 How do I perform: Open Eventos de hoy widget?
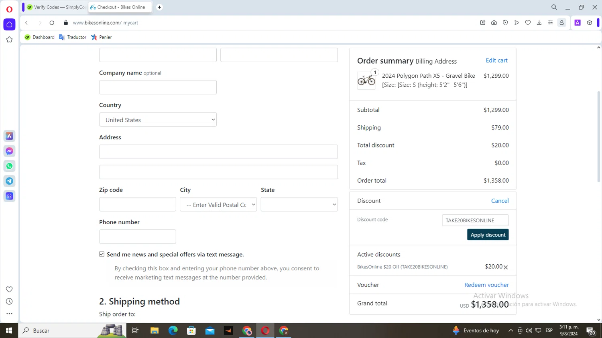point(476,330)
